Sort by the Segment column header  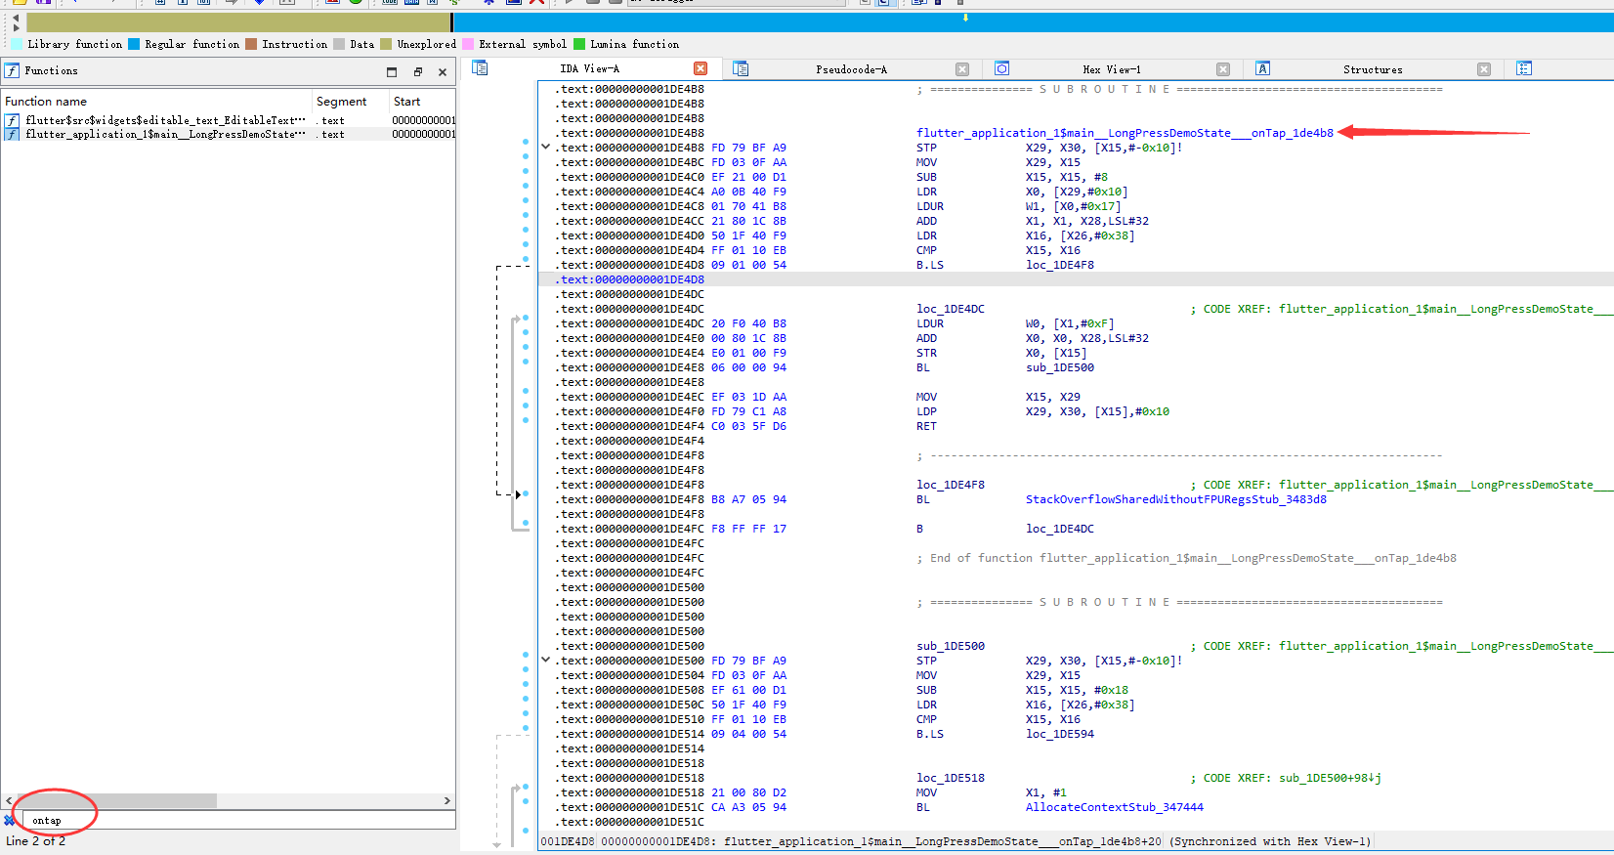pos(350,101)
